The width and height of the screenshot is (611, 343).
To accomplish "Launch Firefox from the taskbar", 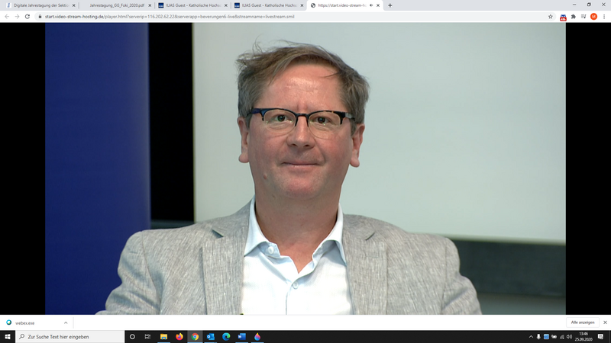I will coord(179,336).
